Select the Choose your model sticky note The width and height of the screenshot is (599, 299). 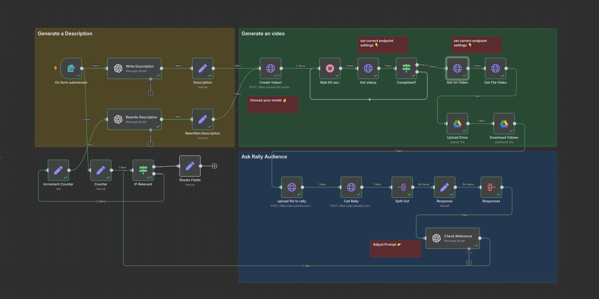[273, 104]
